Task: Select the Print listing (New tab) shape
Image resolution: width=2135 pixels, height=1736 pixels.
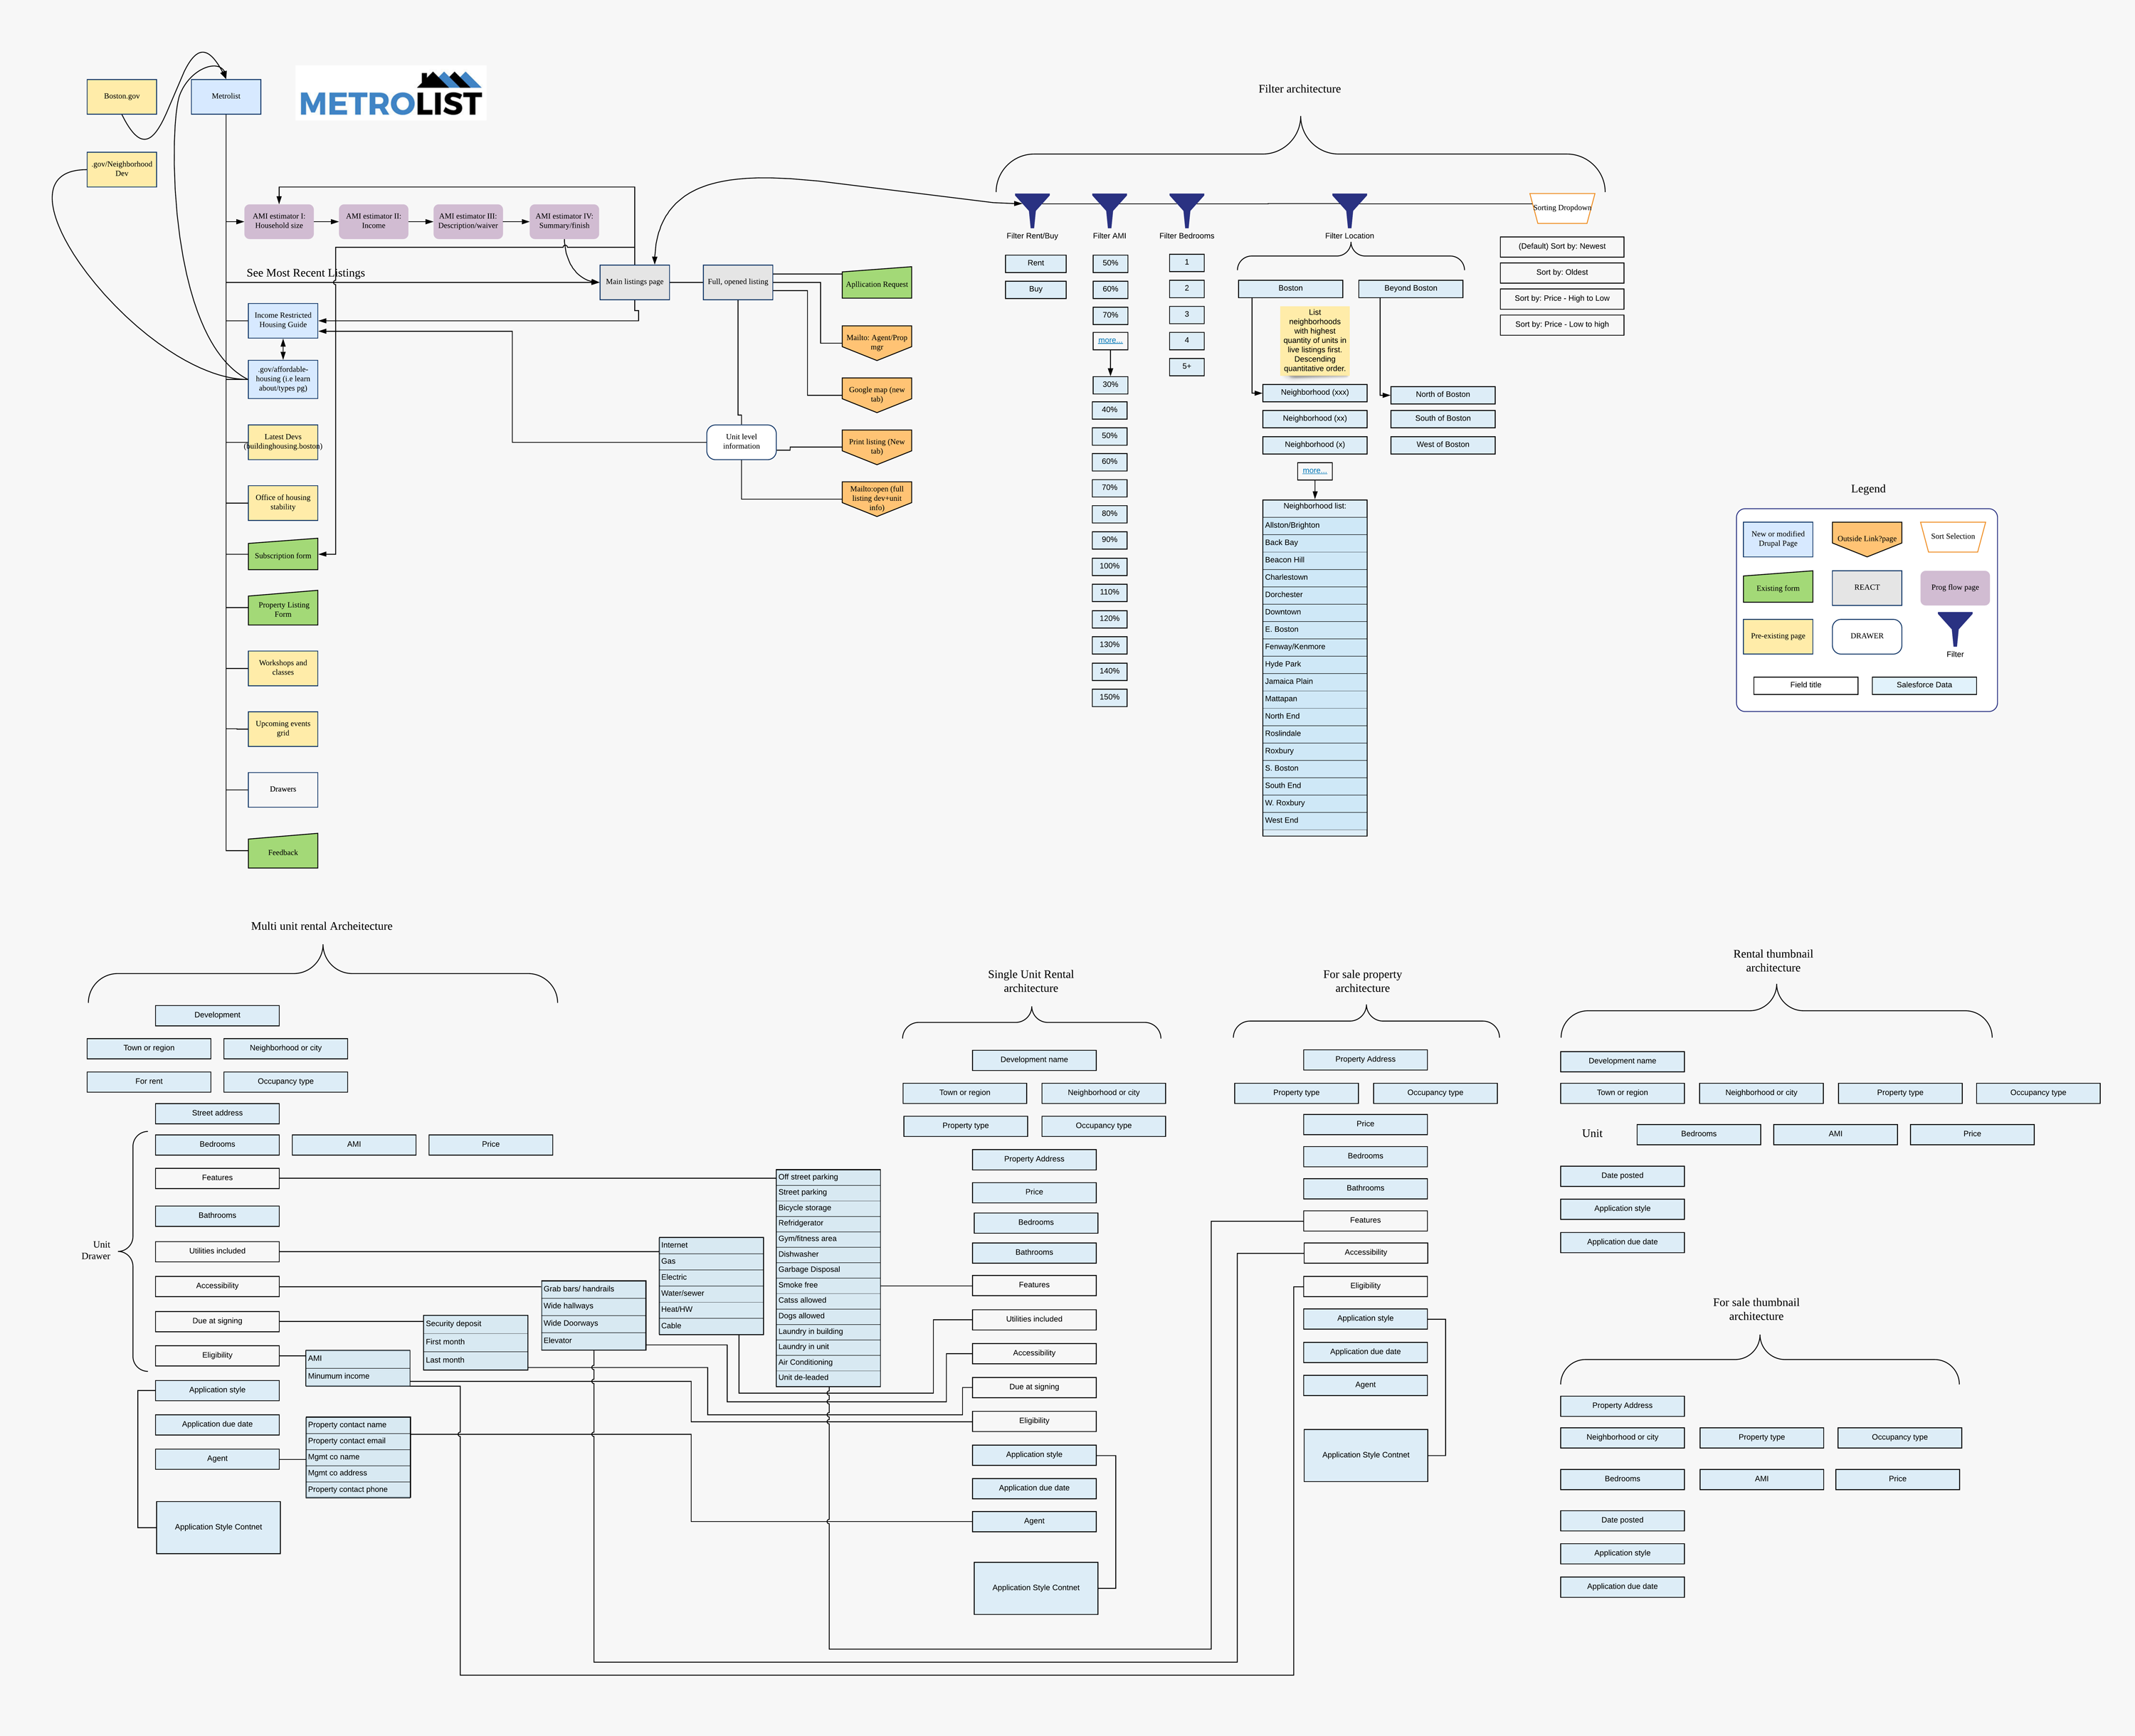Action: (x=876, y=446)
